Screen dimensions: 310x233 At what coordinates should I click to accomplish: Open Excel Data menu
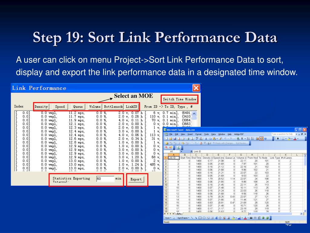pyautogui.click(x=213, y=134)
